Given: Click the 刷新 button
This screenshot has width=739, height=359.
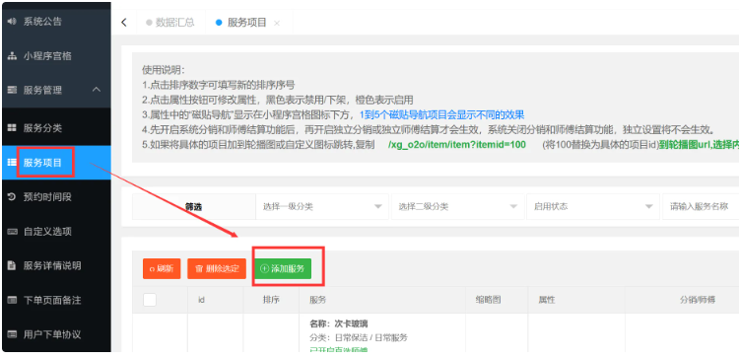Looking at the screenshot, I should point(162,268).
